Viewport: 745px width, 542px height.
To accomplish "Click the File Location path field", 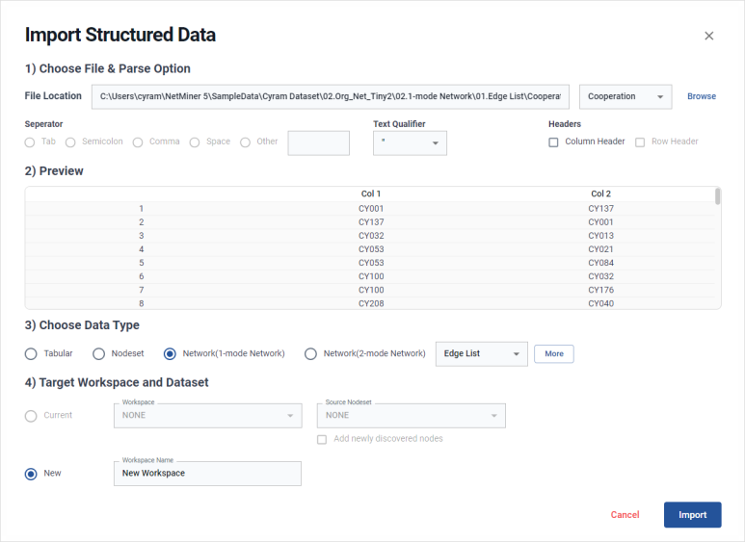I will (331, 96).
